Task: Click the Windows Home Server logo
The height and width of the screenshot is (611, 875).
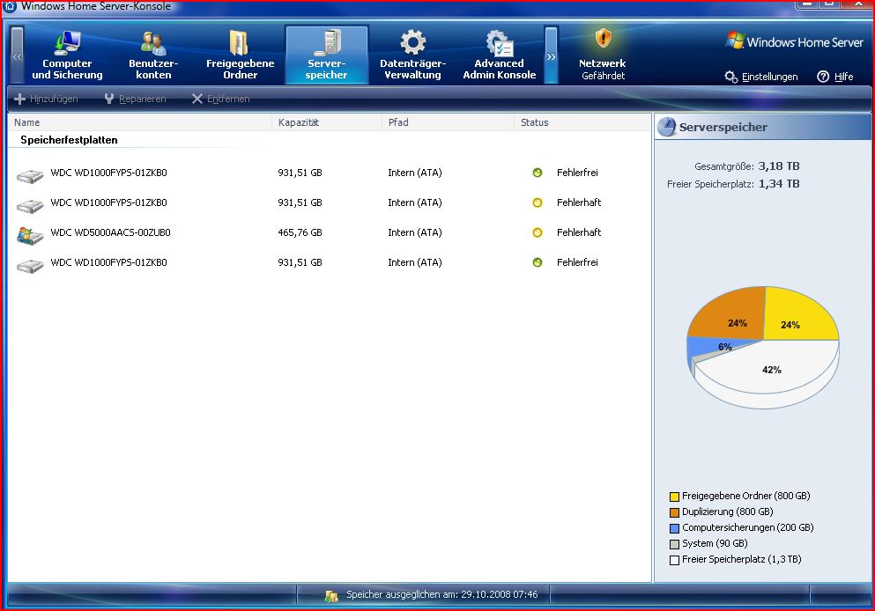Action: point(795,41)
